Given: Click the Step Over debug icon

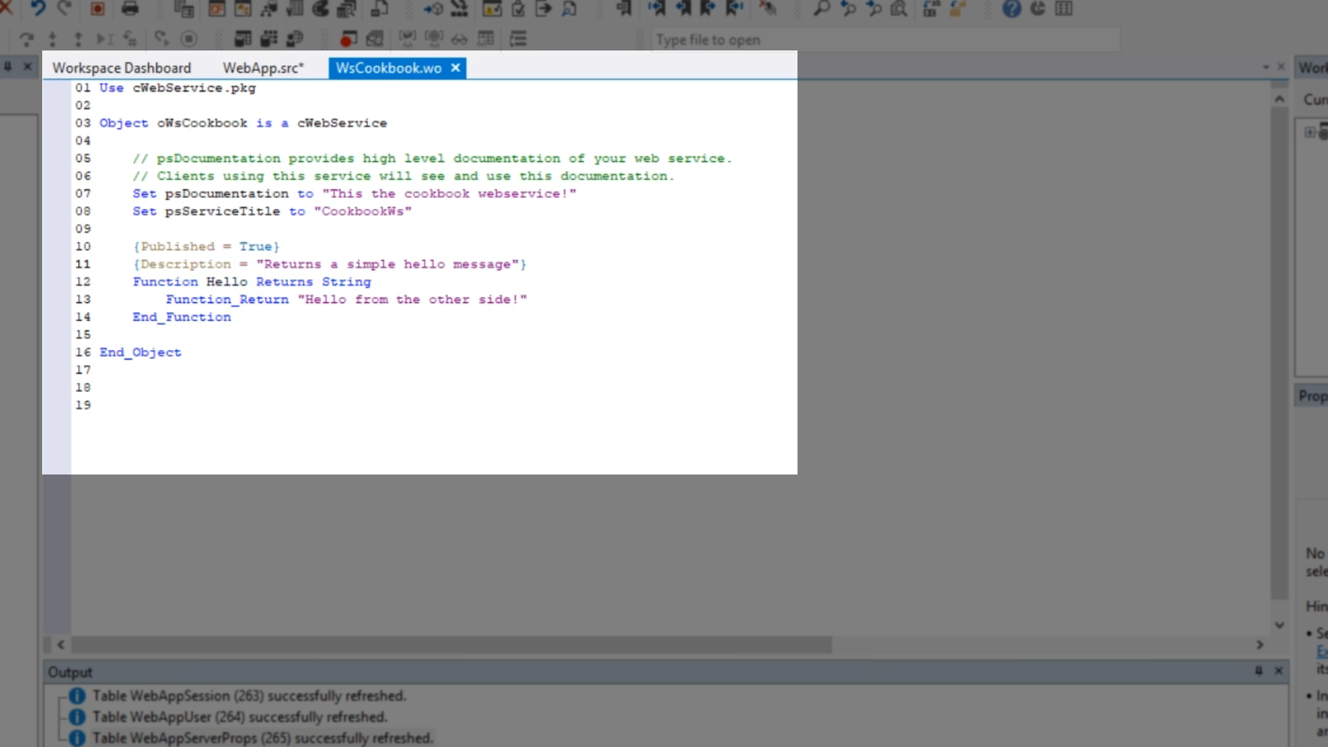Looking at the screenshot, I should 26,39.
